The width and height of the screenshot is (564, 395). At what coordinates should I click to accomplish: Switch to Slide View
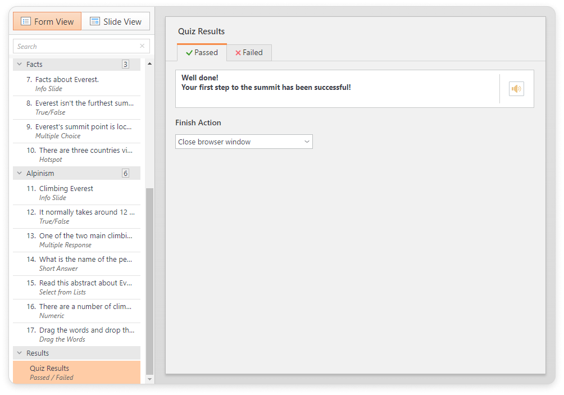(x=116, y=21)
